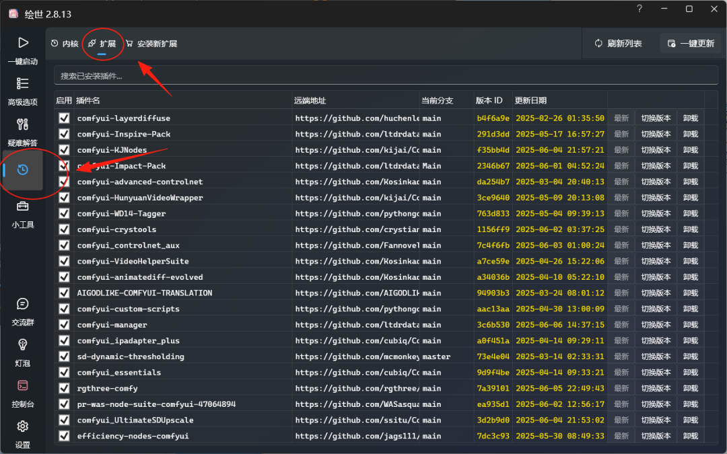727x454 pixels.
Task: Open 疑难解答 tools icon
Action: click(x=23, y=124)
